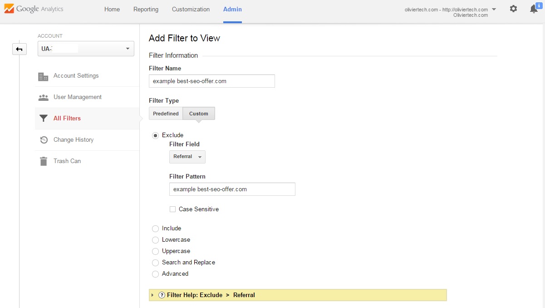
Task: Click the back arrow button in sidebar
Action: point(20,49)
